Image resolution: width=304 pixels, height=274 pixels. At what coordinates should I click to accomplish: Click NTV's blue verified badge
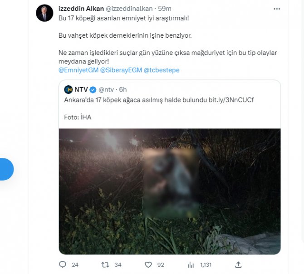(93, 89)
